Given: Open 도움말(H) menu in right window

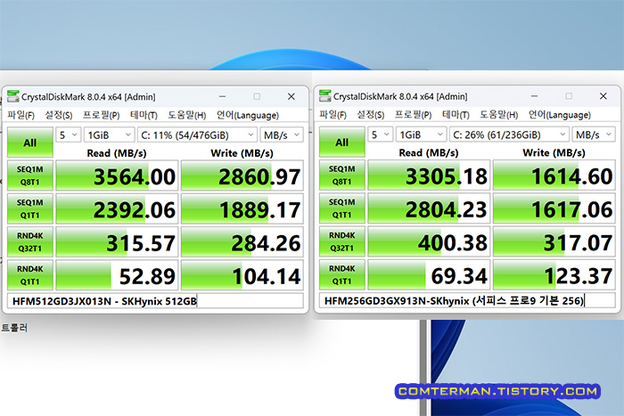Looking at the screenshot, I should pyautogui.click(x=498, y=115).
